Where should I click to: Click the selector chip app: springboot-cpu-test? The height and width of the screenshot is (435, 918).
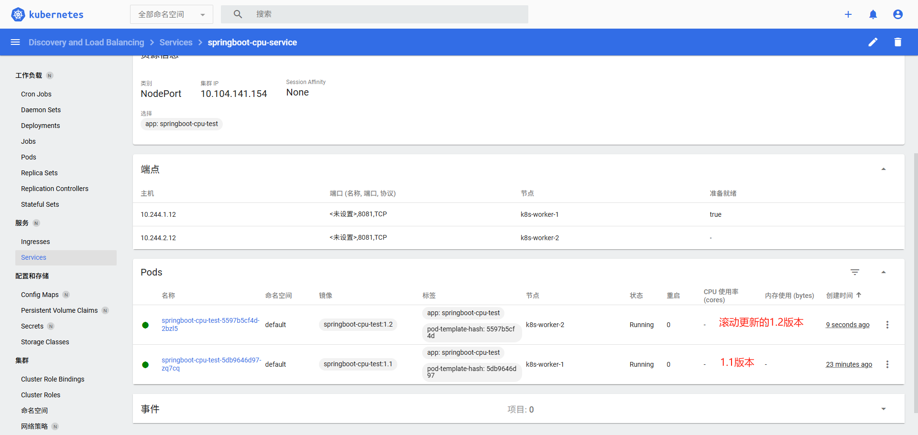182,124
